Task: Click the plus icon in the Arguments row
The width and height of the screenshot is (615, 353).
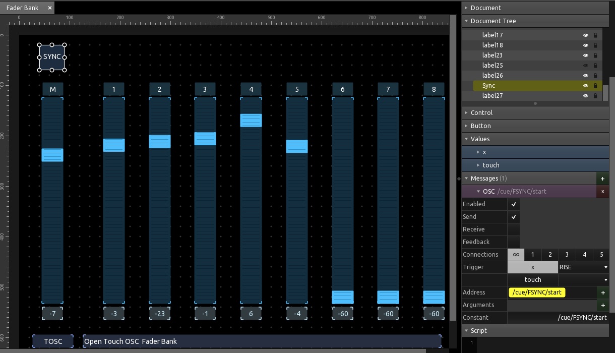Action: tap(602, 305)
